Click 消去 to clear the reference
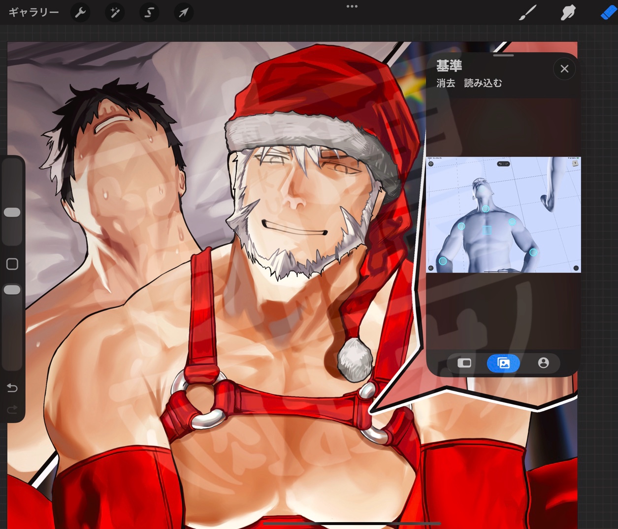Image resolution: width=618 pixels, height=529 pixels. coord(446,83)
